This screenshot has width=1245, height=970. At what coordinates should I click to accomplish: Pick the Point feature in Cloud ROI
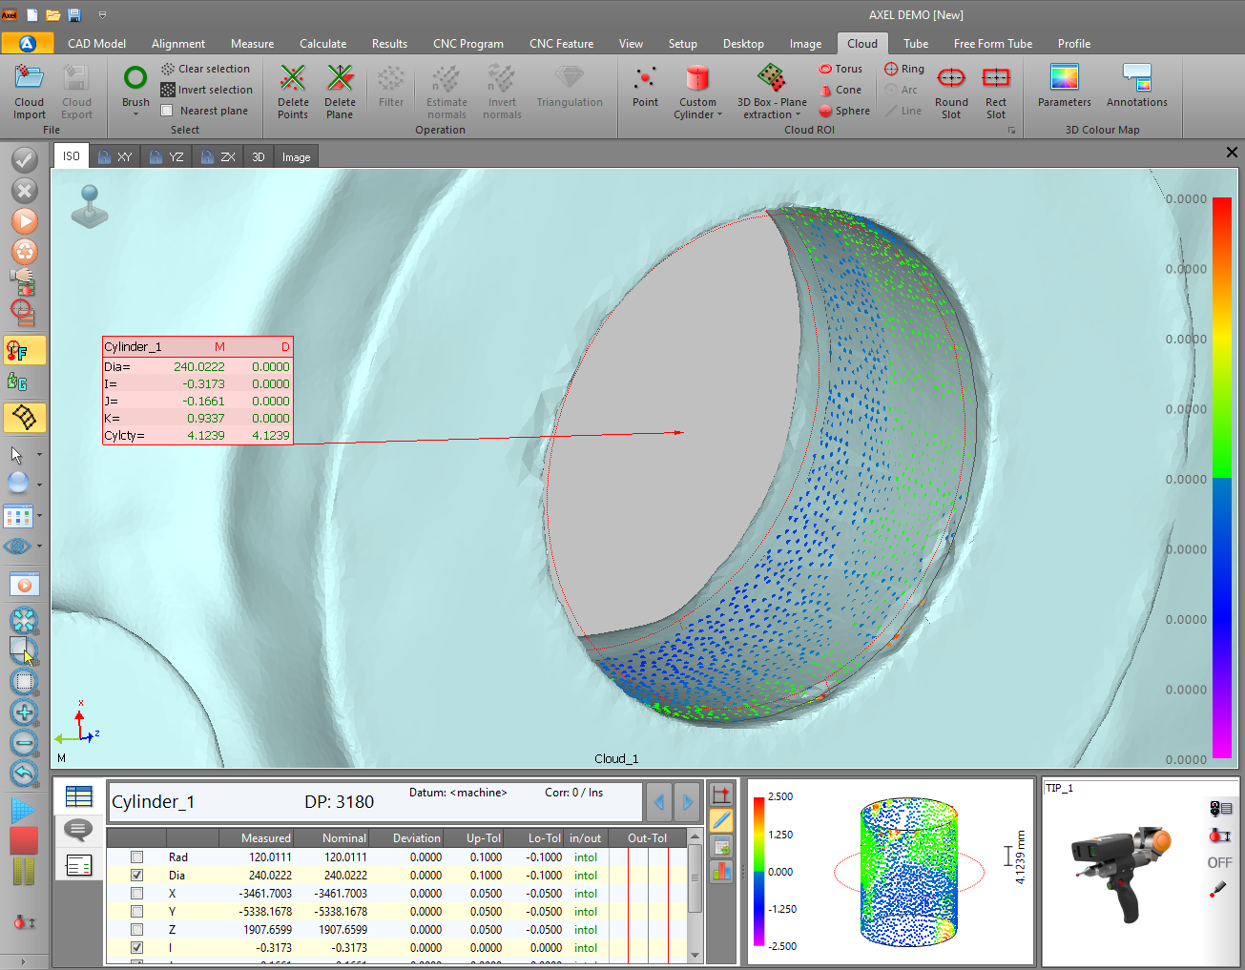click(645, 91)
